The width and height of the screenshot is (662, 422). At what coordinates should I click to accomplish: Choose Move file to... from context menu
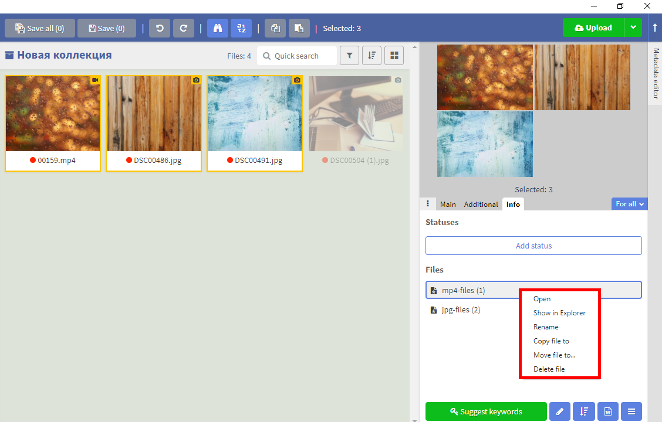click(x=554, y=355)
